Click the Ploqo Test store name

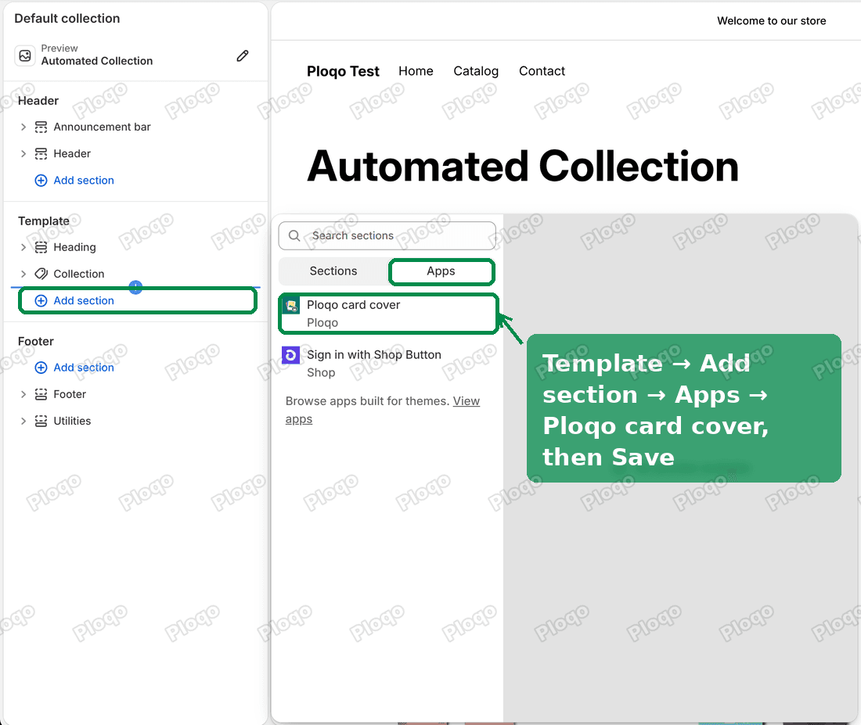(x=343, y=71)
